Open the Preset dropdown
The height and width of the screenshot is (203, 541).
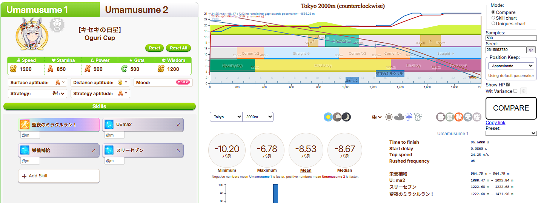tap(511, 133)
